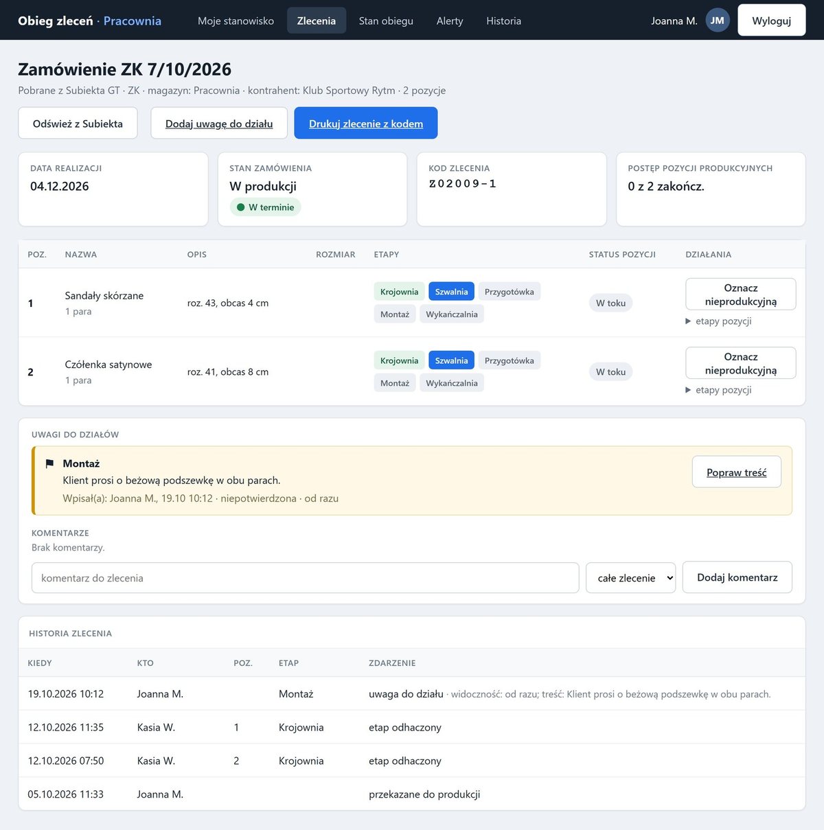Click Wykańczalnia stage chip for Czółenka satynowe
The height and width of the screenshot is (830, 824).
pyautogui.click(x=452, y=383)
